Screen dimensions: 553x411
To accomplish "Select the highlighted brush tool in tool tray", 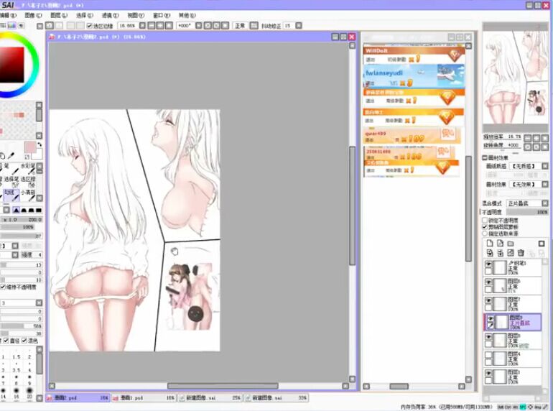I will point(11,195).
